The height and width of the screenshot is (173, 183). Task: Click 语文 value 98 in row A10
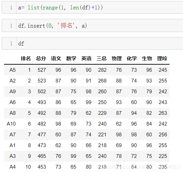[58, 124]
